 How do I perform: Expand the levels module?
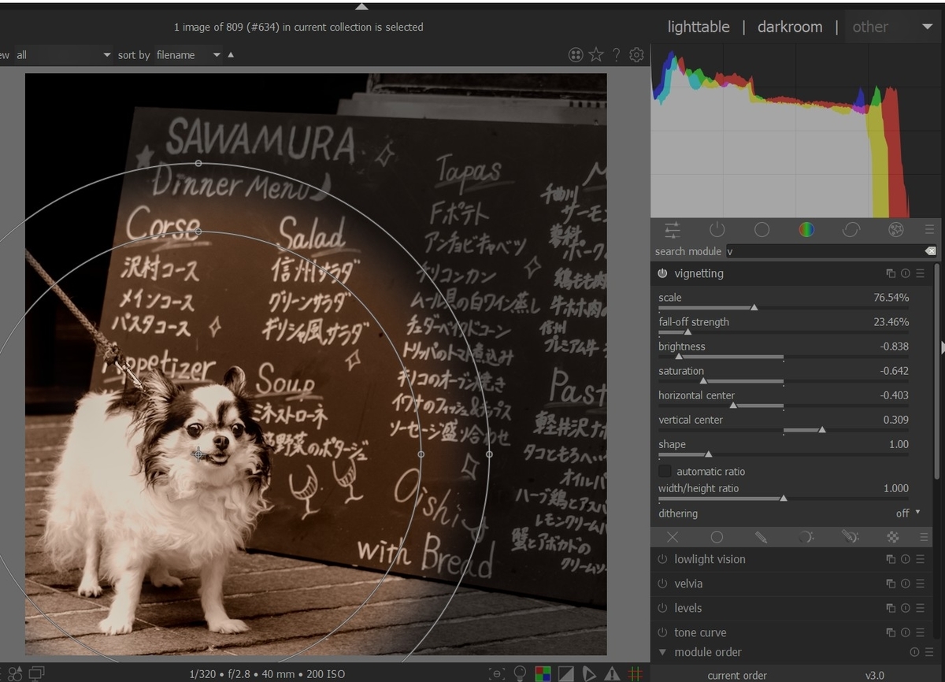tap(687, 608)
